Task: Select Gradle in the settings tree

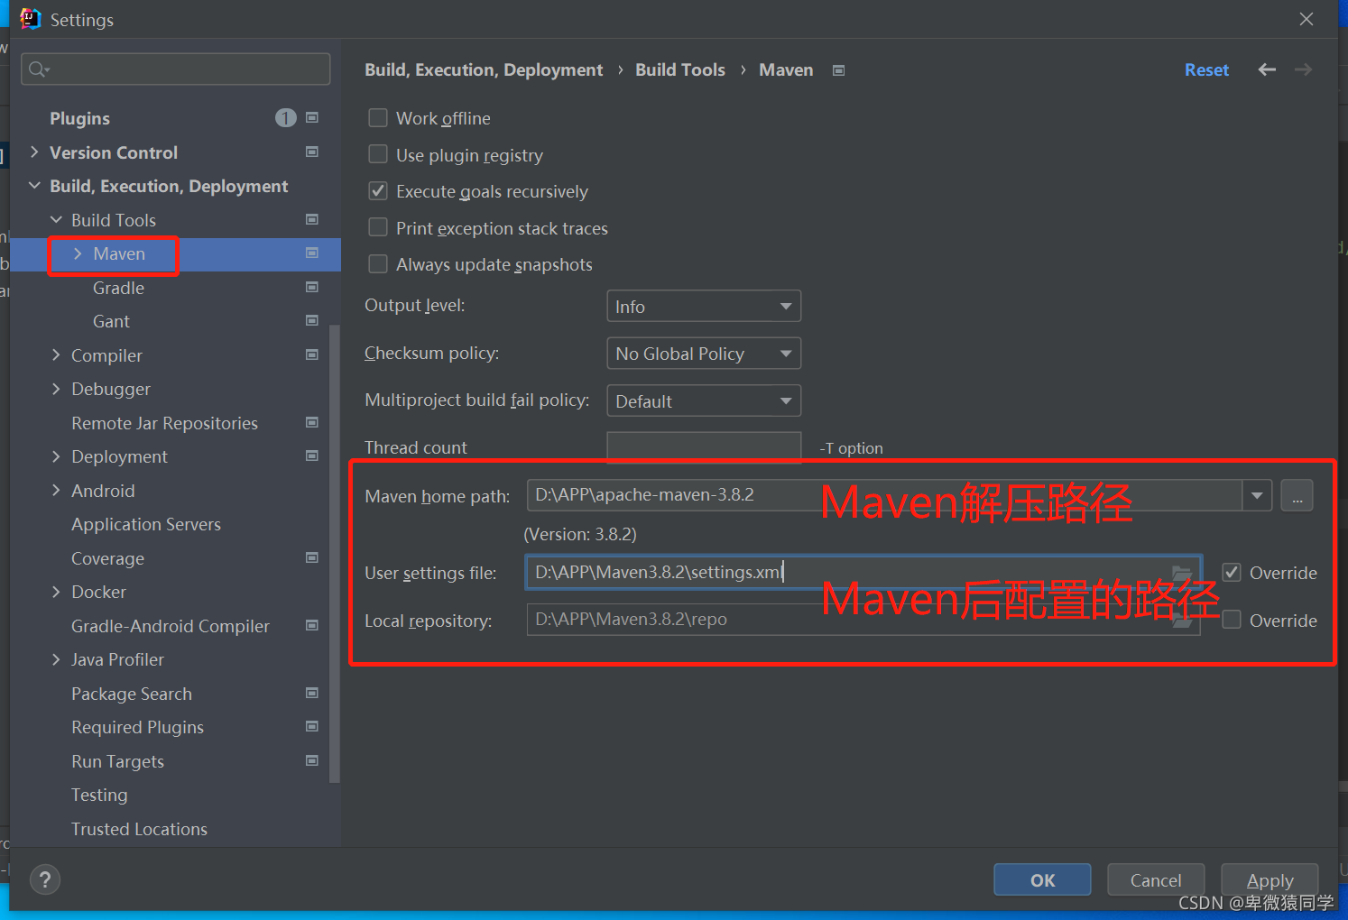Action: tap(118, 288)
